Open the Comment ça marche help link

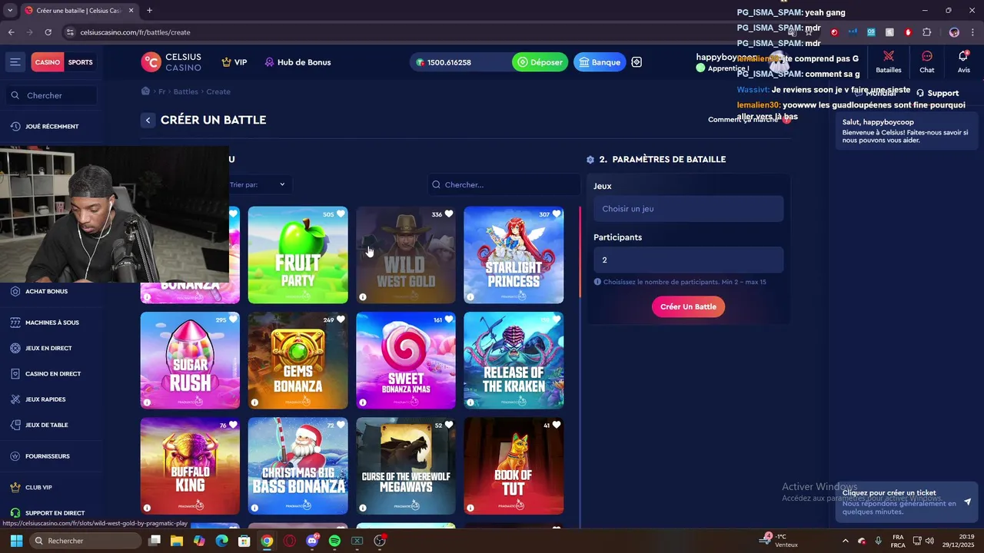[749, 120]
